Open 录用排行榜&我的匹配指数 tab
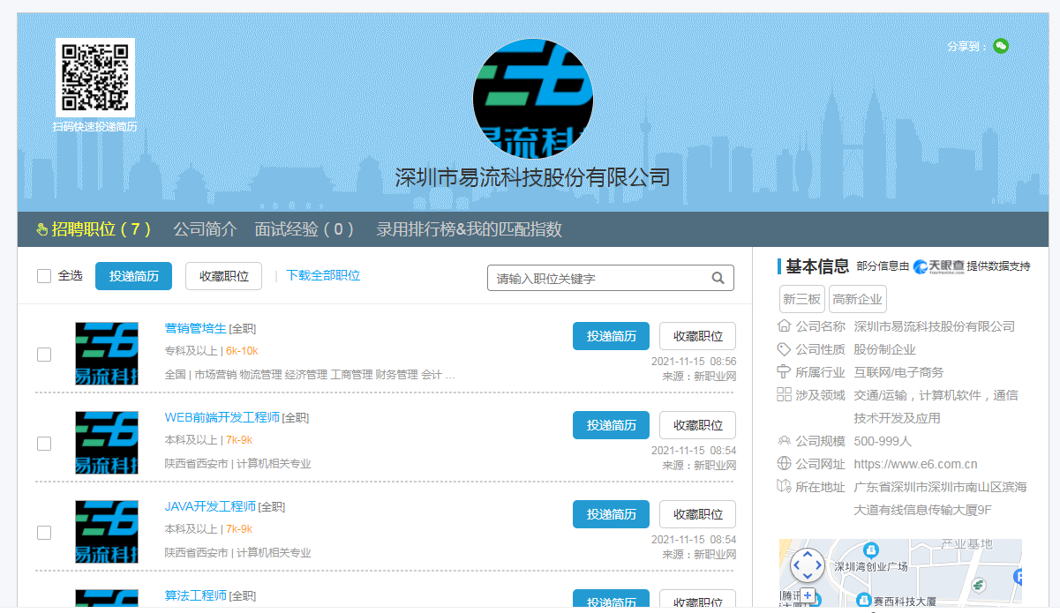The height and width of the screenshot is (613, 1060). (469, 229)
